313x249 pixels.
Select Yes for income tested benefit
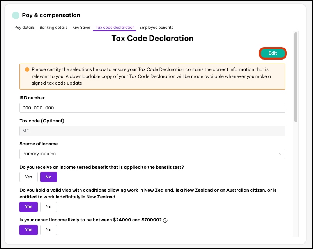point(28,177)
